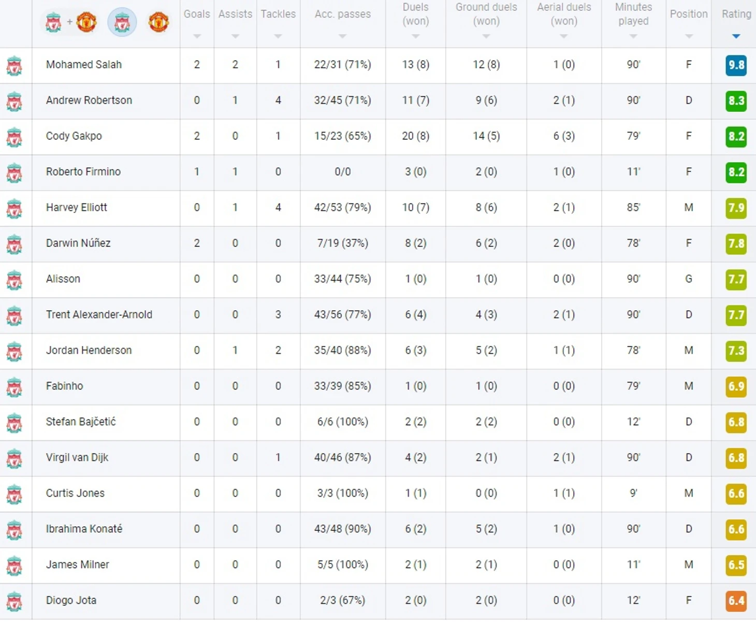756x622 pixels.
Task: Click Salah's blue 9.8 rating badge
Action: coord(736,65)
